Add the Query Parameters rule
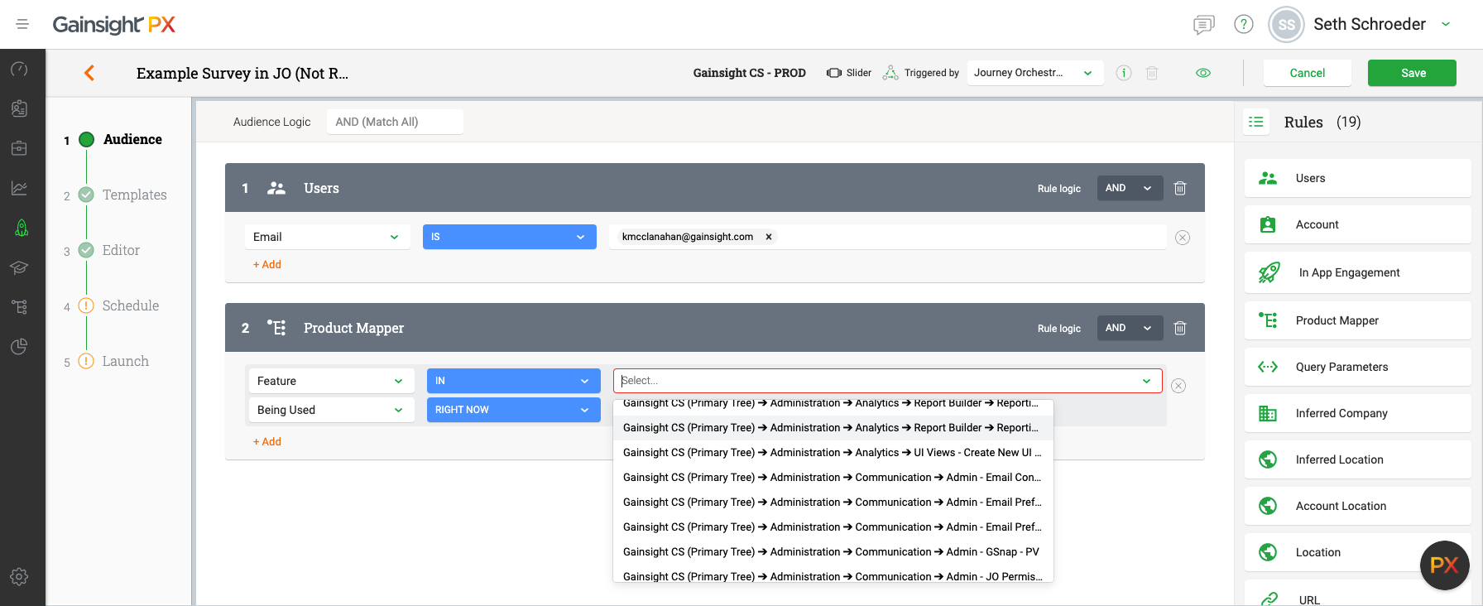Screen dimensions: 1483x606 1357,367
